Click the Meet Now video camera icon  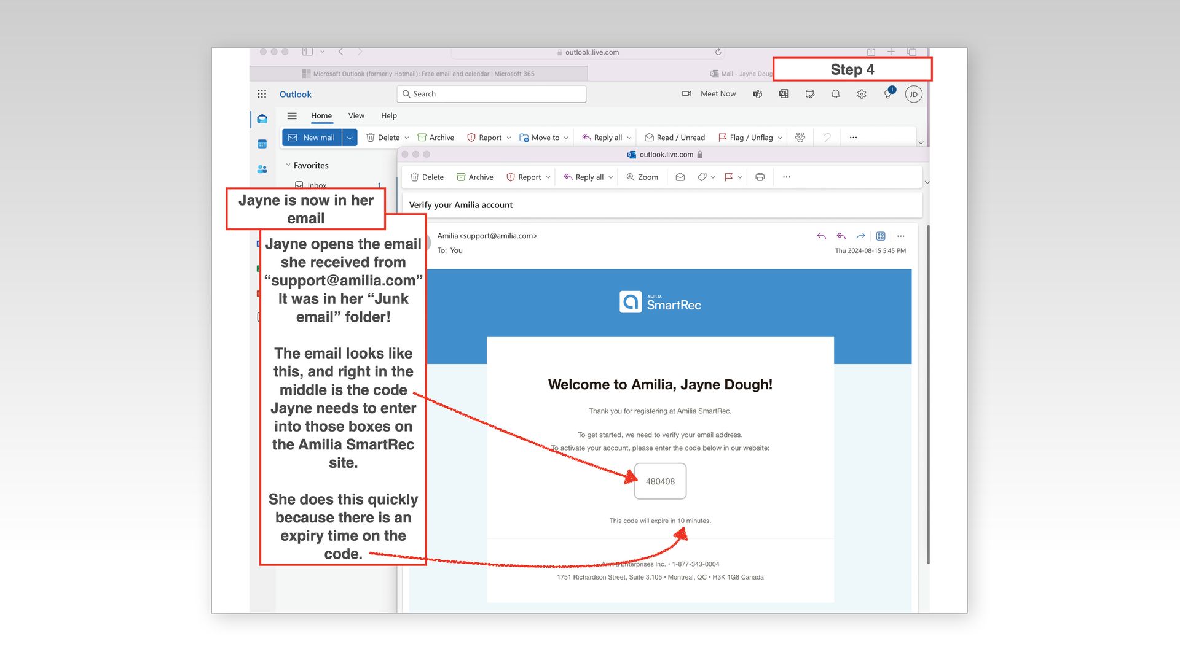[686, 94]
